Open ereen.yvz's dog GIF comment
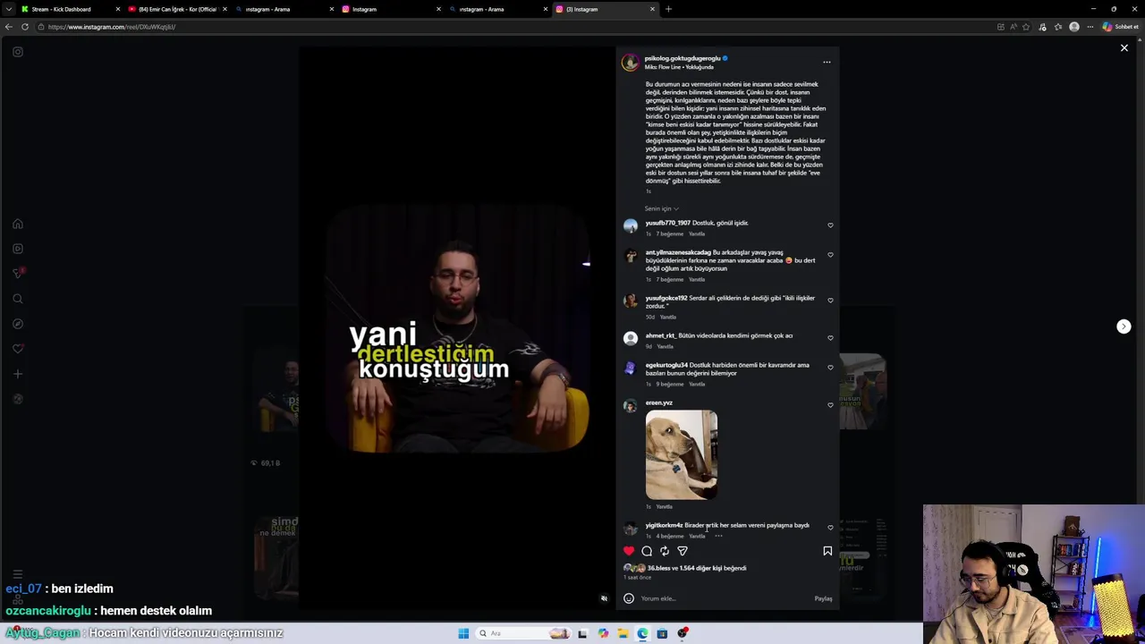 682,454
